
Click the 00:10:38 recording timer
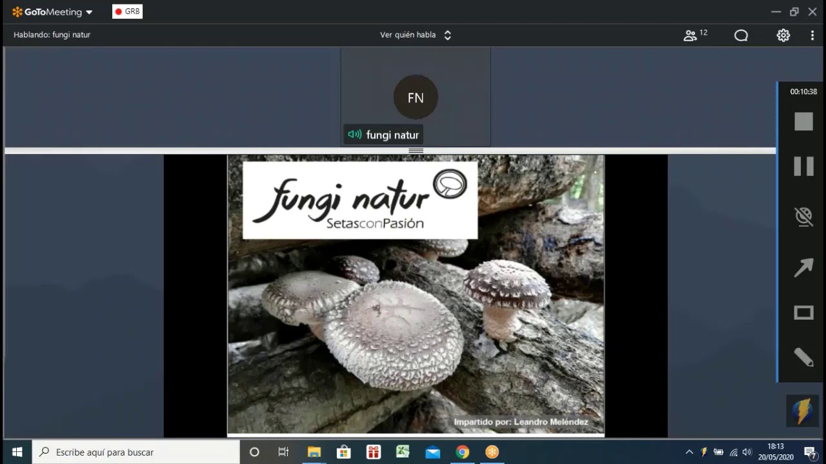(x=803, y=92)
